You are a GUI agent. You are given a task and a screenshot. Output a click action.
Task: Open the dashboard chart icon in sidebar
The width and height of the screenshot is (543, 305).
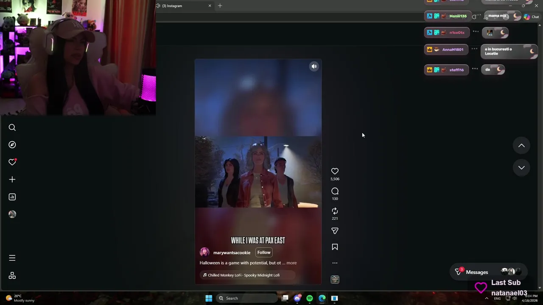(x=12, y=197)
